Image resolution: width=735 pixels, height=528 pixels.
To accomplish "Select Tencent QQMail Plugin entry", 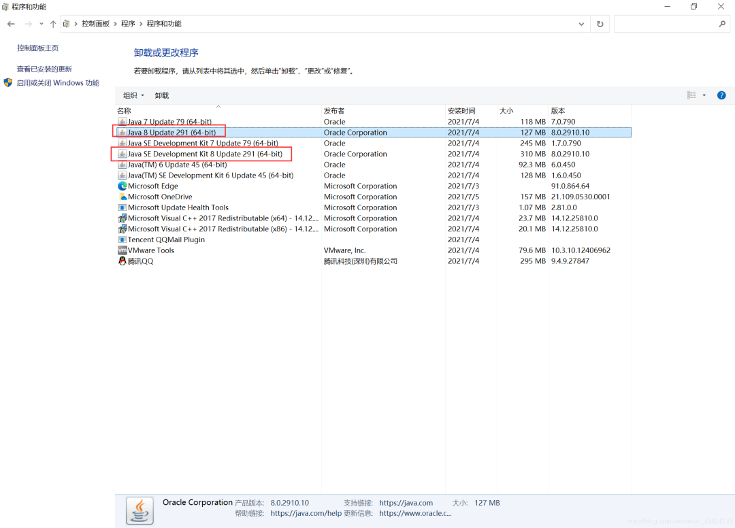I will (166, 240).
